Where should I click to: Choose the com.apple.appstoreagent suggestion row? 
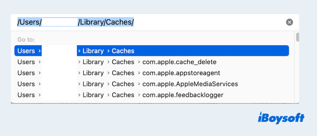point(152,73)
